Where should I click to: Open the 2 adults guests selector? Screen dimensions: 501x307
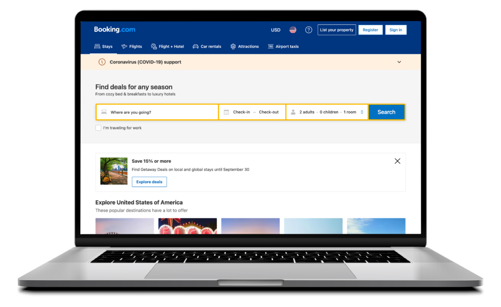[327, 112]
